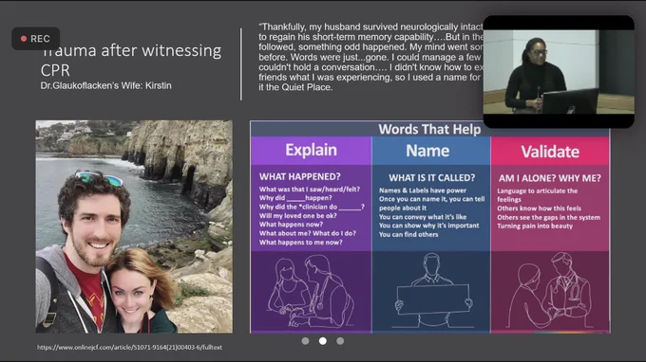This screenshot has height=362, width=646.
Task: Select the third carousel pagination dot
Action: click(x=340, y=341)
